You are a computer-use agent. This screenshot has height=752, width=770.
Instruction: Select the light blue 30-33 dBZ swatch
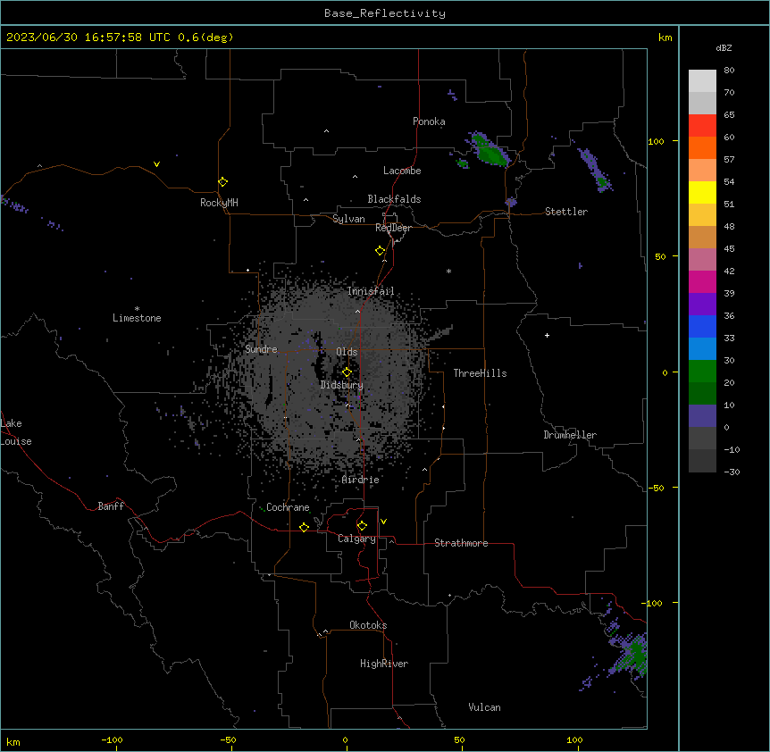point(702,349)
